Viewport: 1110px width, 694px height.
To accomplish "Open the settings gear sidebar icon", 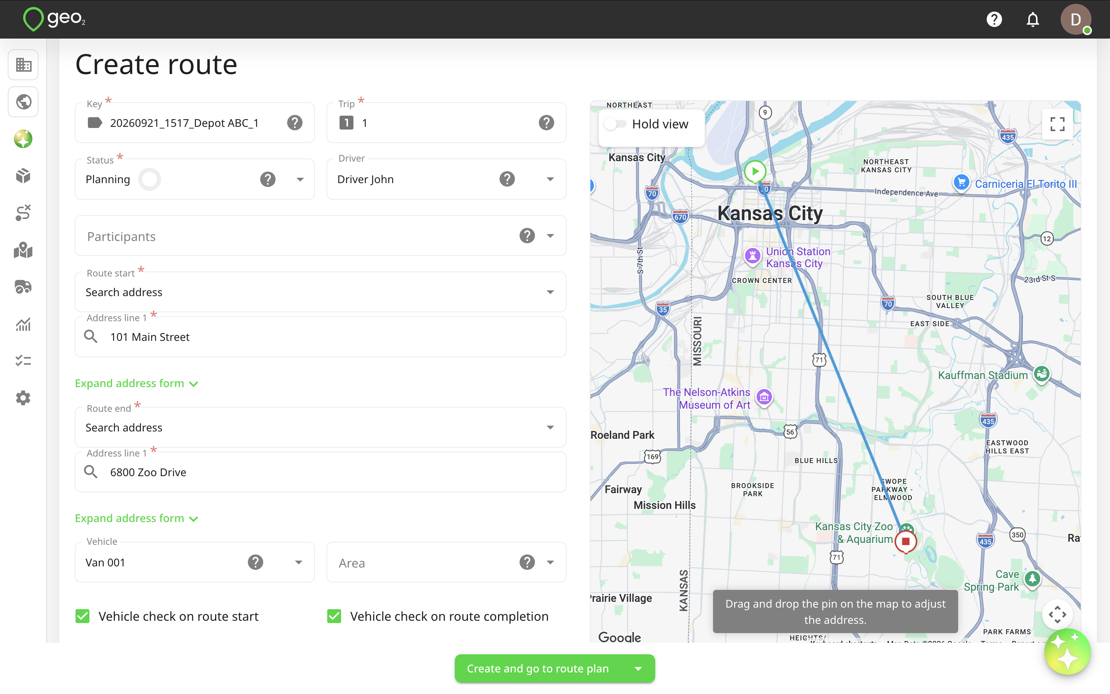I will pyautogui.click(x=24, y=398).
